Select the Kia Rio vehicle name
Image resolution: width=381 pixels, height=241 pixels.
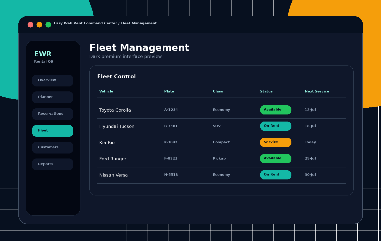107,143
